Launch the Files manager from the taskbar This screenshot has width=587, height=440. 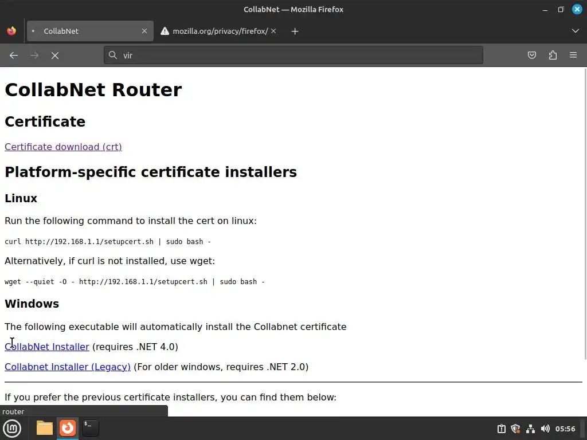[45, 428]
